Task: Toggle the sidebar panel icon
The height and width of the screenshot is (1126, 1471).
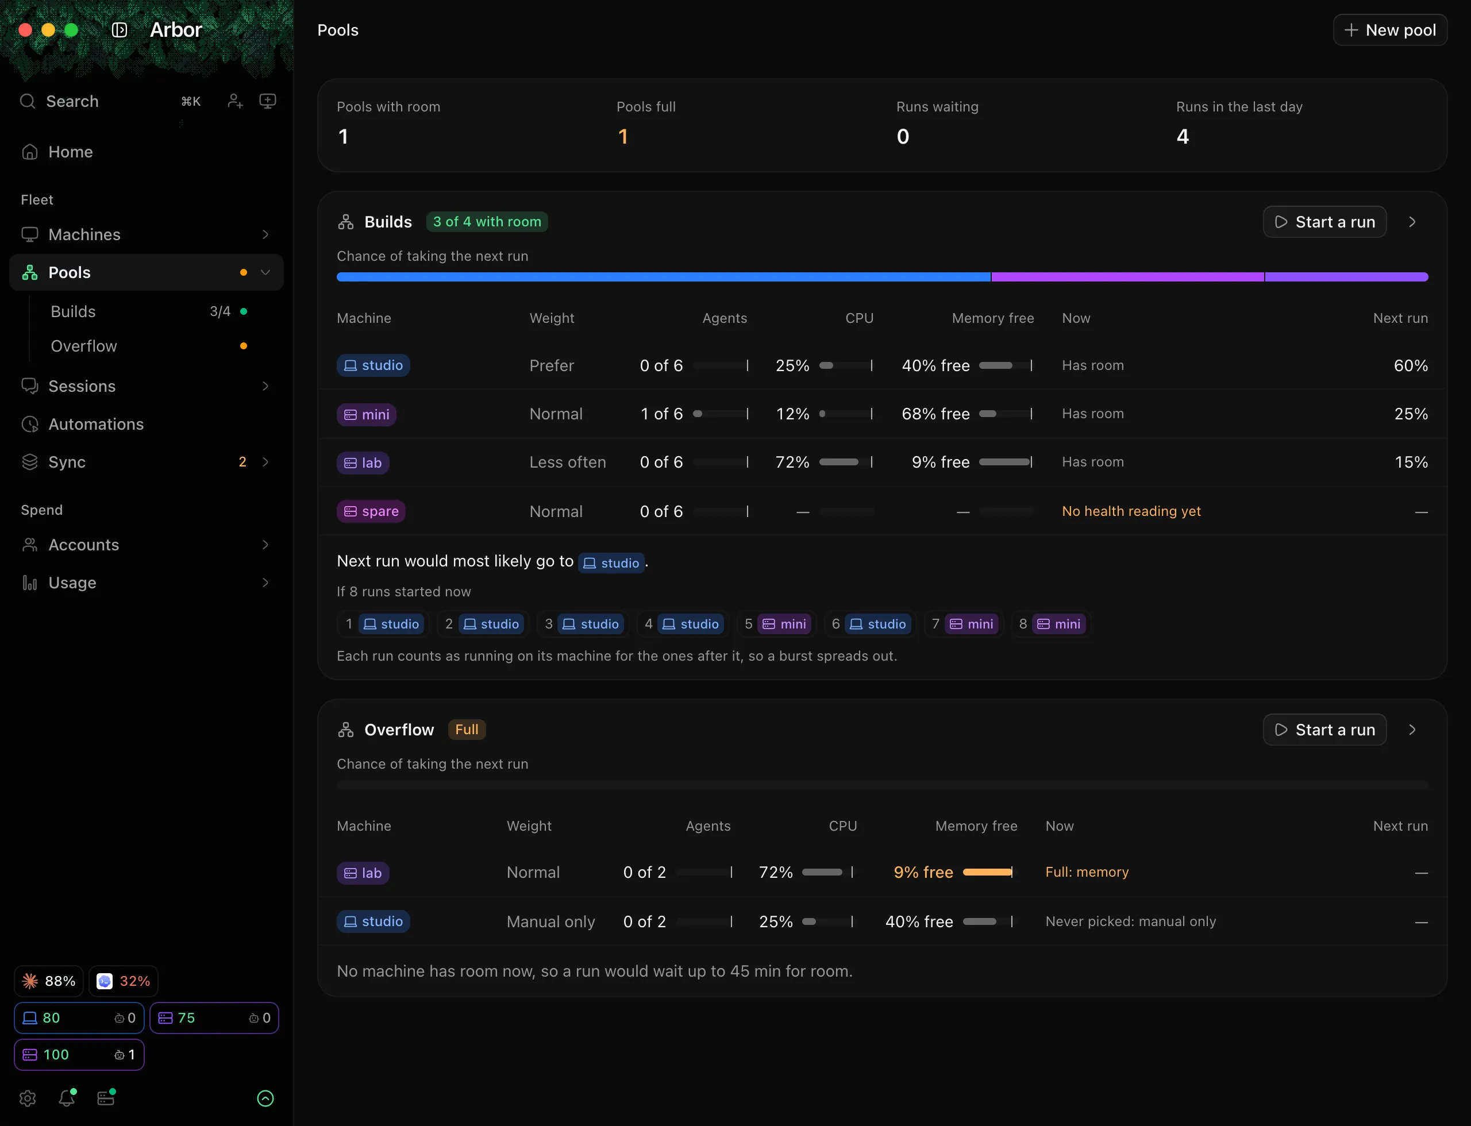Action: (x=120, y=30)
